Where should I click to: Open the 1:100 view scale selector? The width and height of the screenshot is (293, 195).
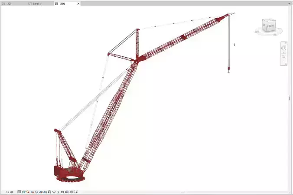10,192
